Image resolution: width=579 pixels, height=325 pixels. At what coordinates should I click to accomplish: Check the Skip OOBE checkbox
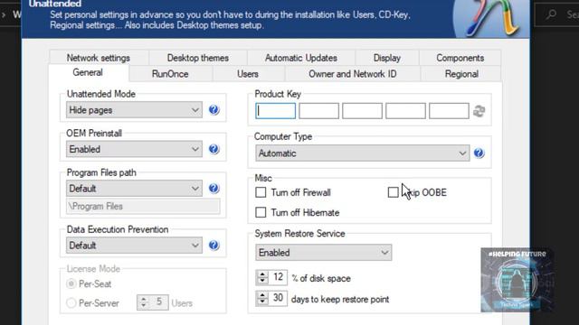[394, 192]
